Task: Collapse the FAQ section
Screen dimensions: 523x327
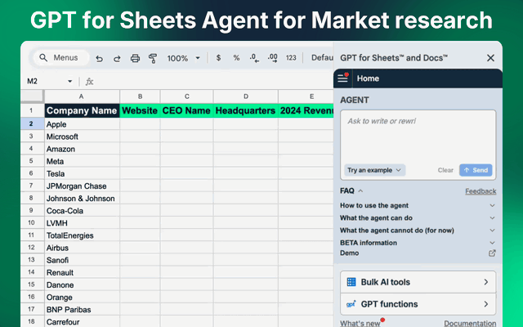Action: [x=351, y=190]
